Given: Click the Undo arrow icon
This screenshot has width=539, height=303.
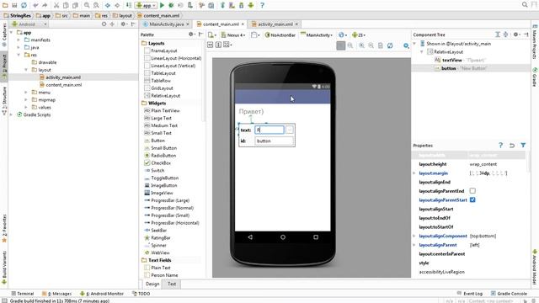Looking at the screenshot, I should click(35, 5).
